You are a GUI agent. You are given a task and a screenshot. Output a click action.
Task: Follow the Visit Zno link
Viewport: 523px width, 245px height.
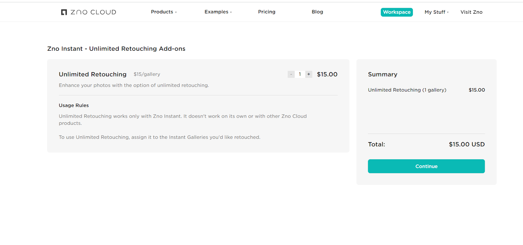[x=471, y=12]
